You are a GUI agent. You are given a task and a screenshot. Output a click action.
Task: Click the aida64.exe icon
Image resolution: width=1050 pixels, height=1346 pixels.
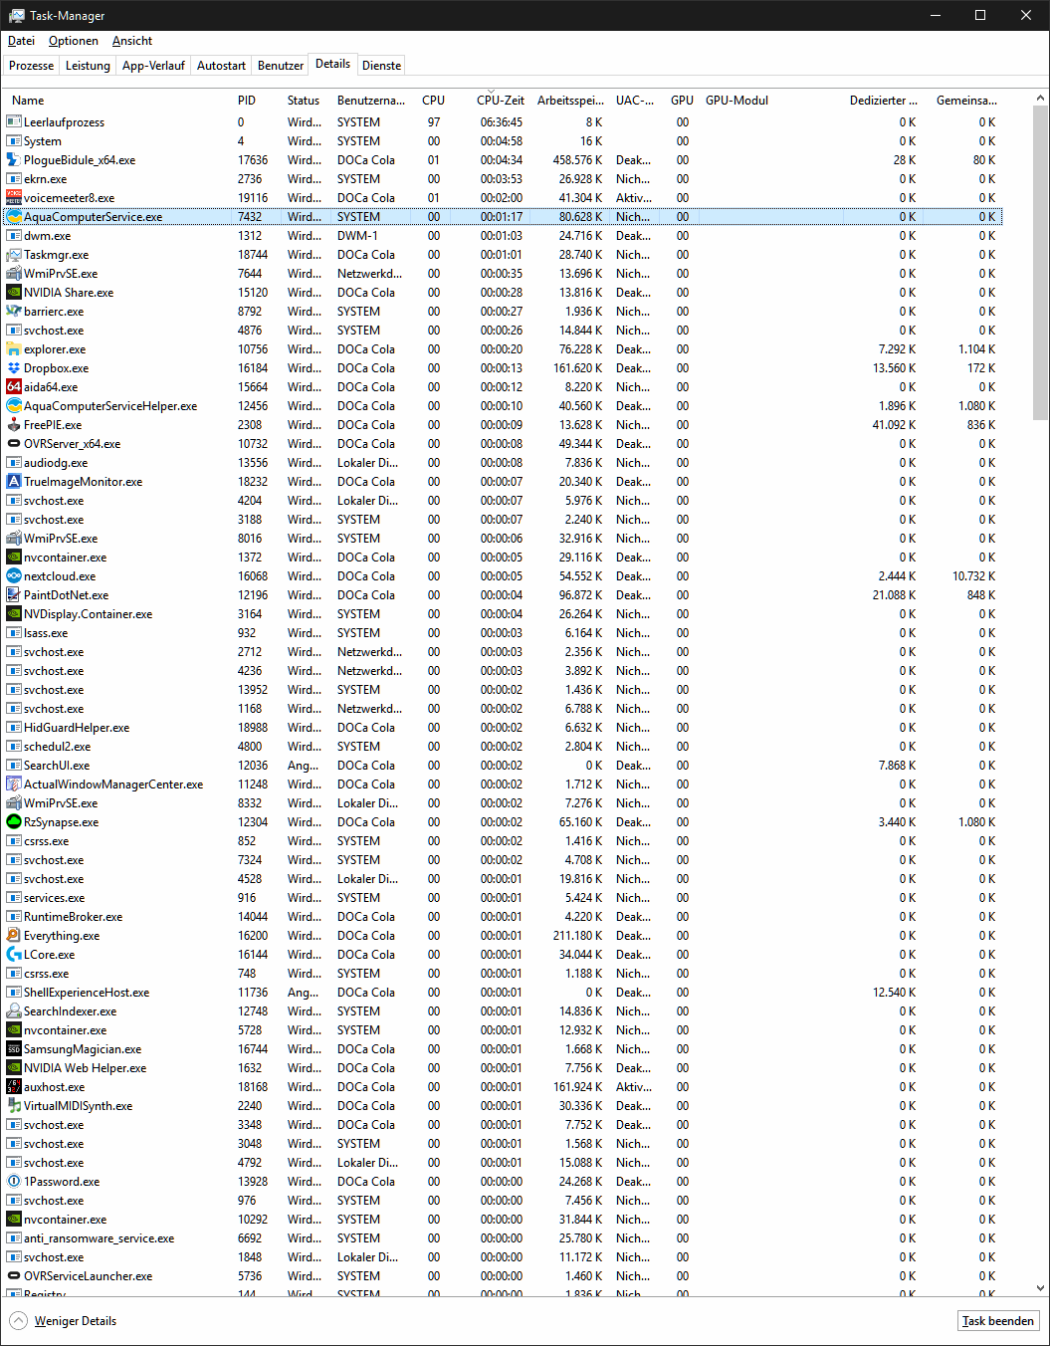pyautogui.click(x=14, y=387)
